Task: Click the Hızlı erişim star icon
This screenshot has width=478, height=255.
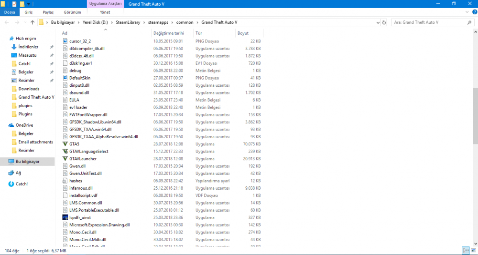Action: pos(11,38)
